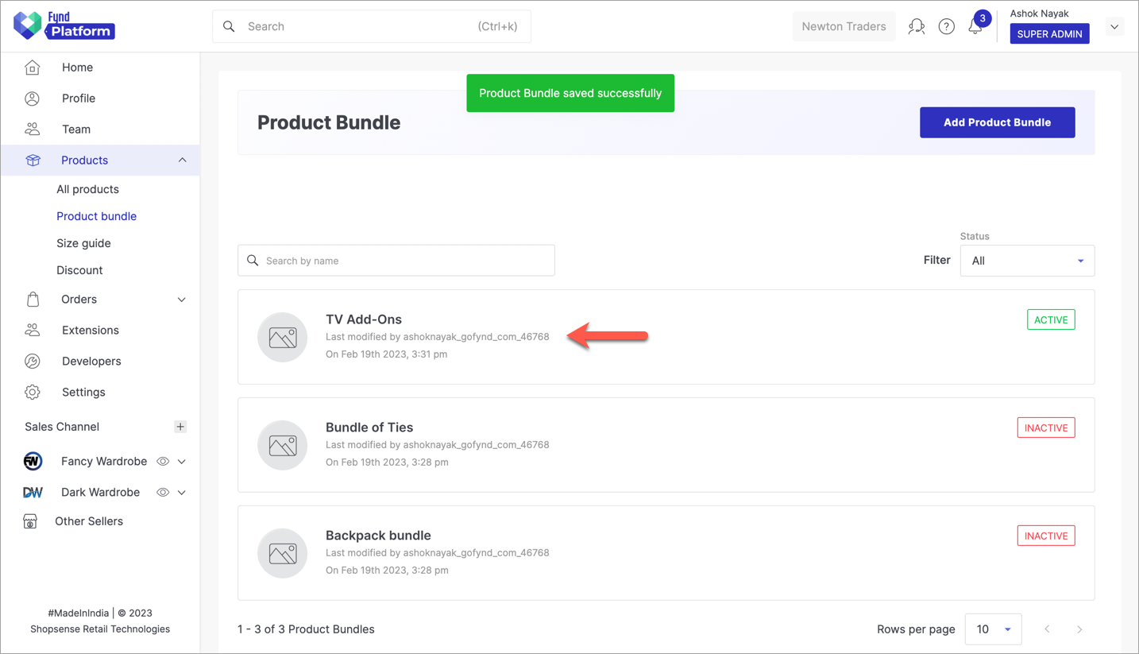Click the Product Bundle page heading
Screen dimensions: 1139x654
[x=329, y=122]
